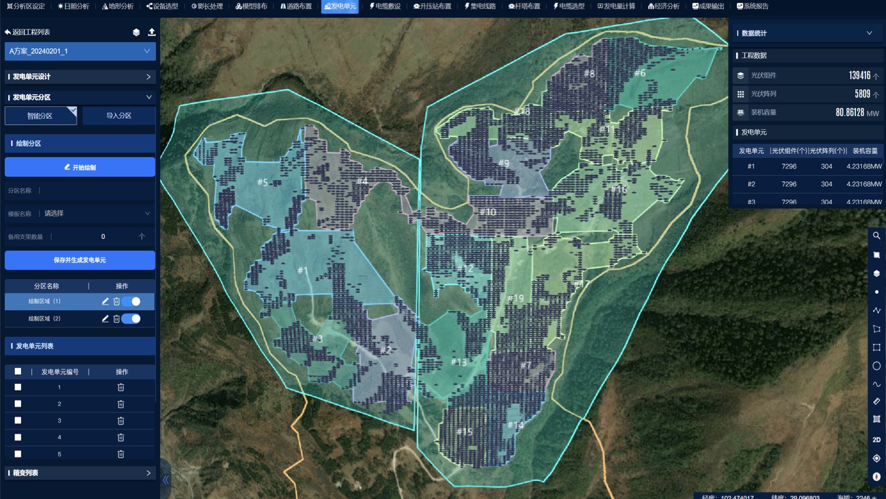
Task: Click the search magnifier icon in map toolbar
Action: (x=877, y=235)
